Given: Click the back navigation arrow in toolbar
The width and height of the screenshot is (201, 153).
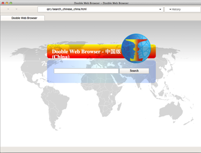Looking at the screenshot, I should 8,9.
